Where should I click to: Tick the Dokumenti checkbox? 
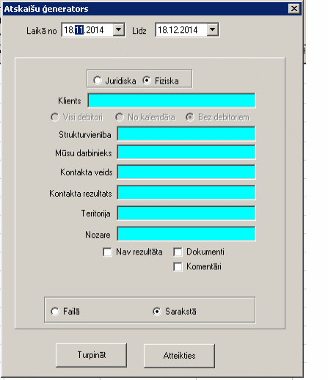[x=178, y=252]
